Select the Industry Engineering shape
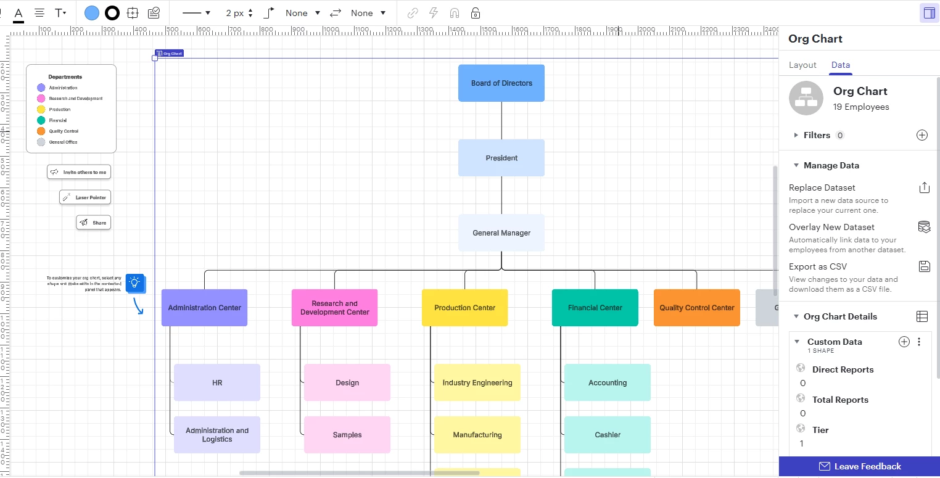Screen dimensions: 940x478 (x=477, y=382)
